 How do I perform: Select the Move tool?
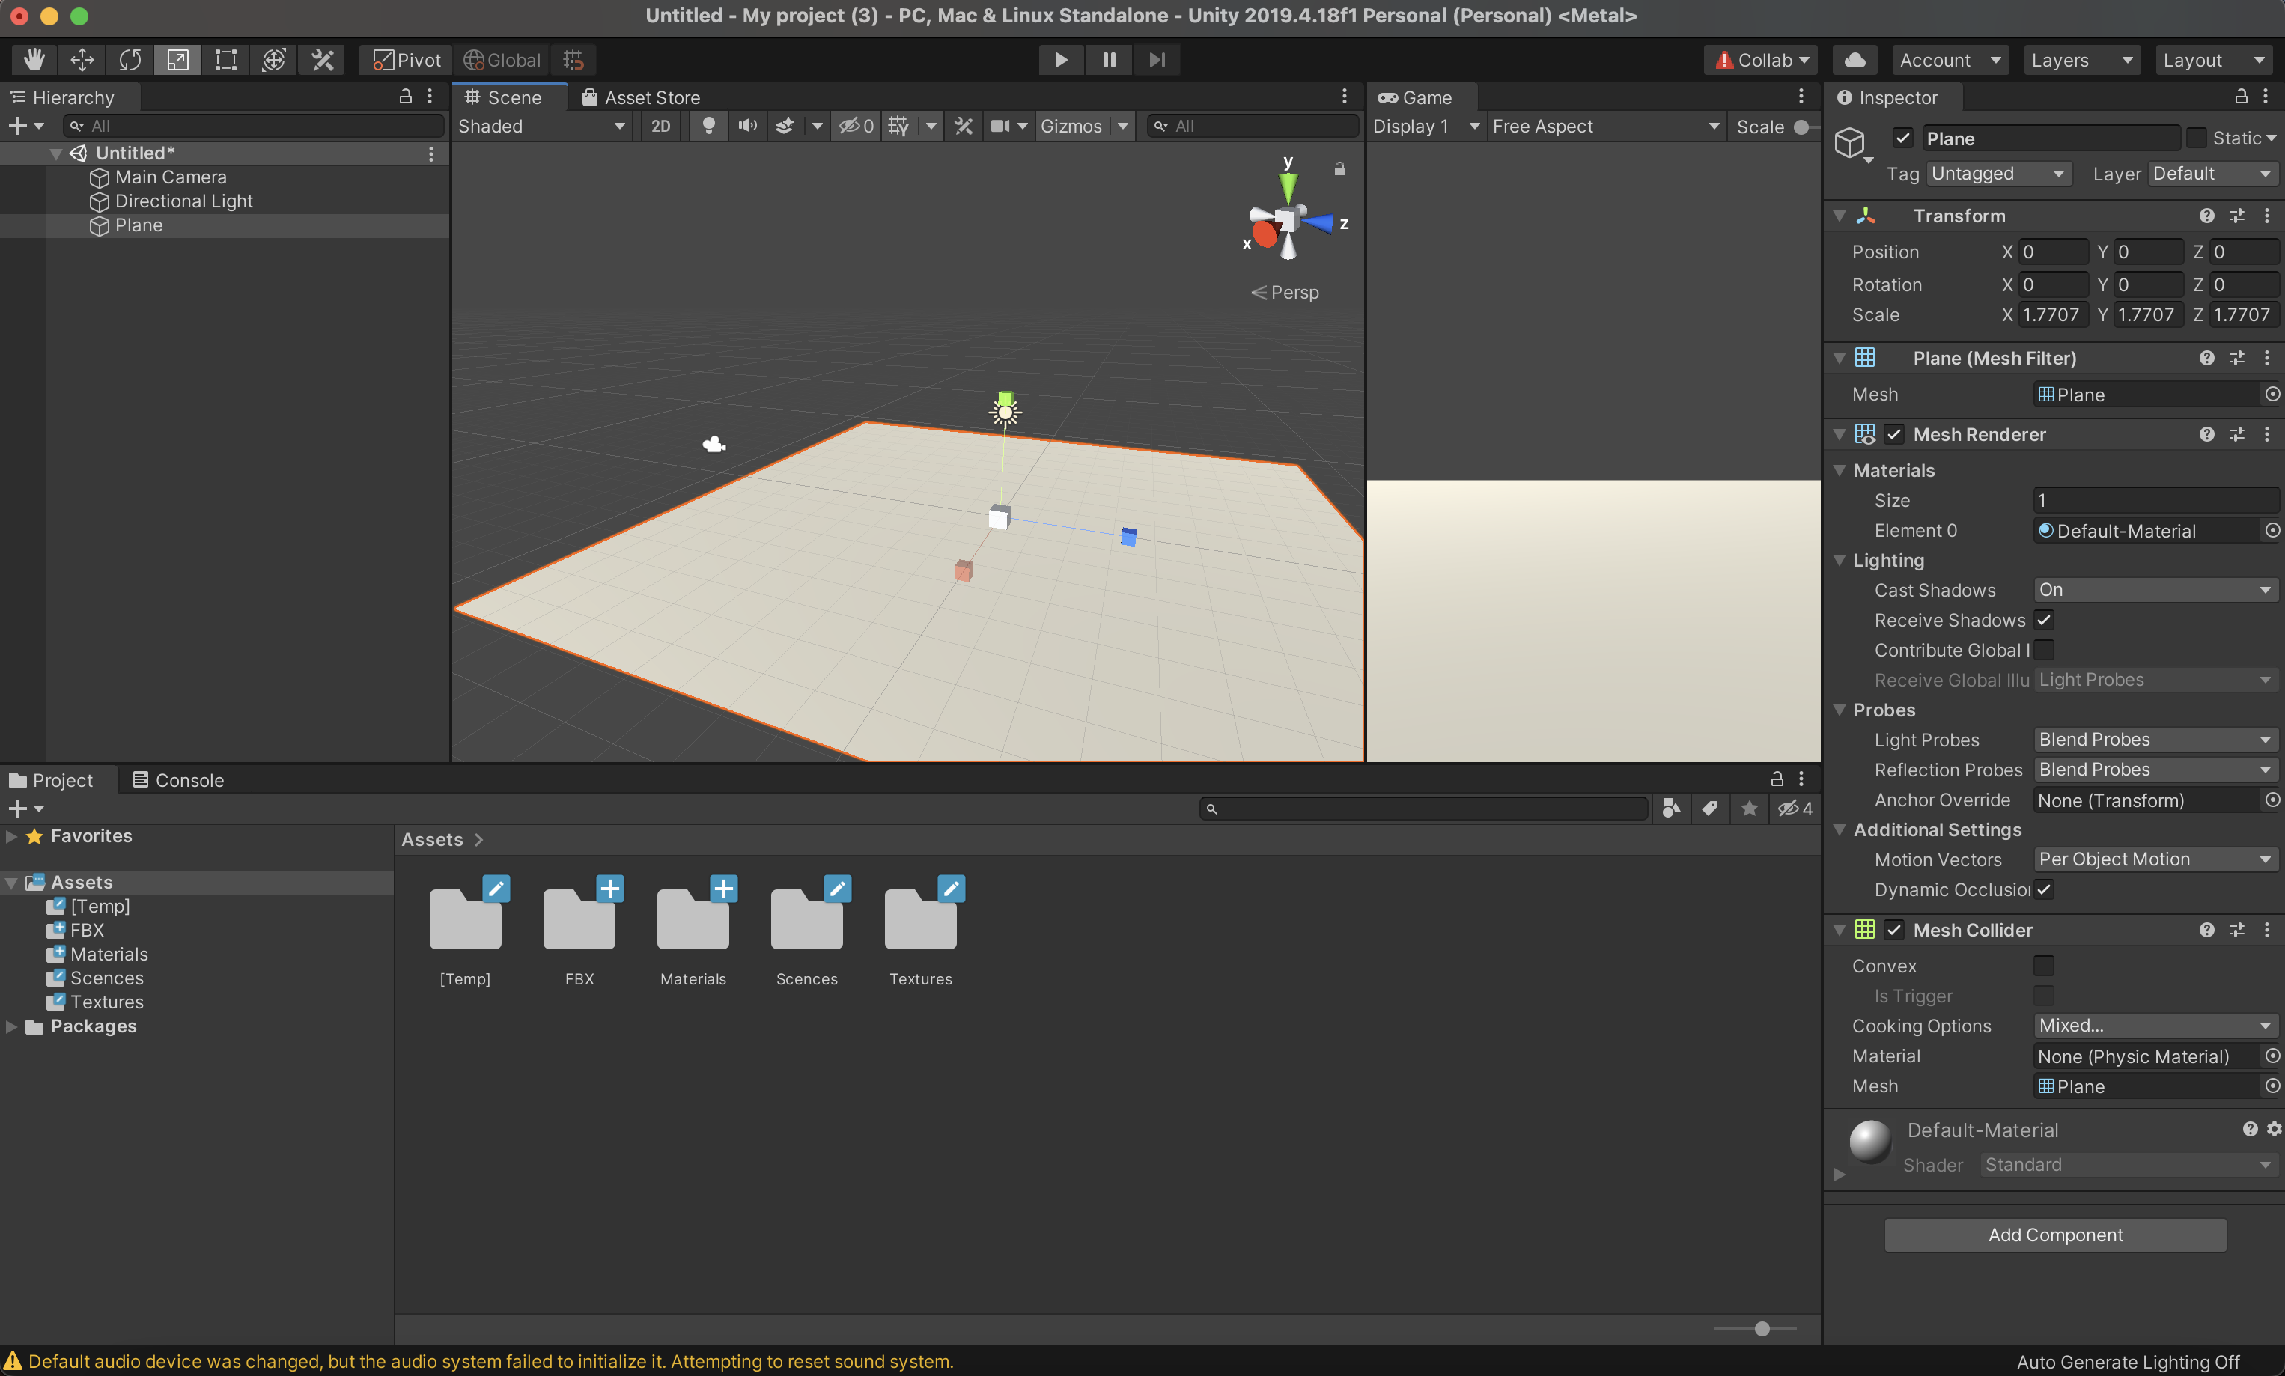[82, 61]
